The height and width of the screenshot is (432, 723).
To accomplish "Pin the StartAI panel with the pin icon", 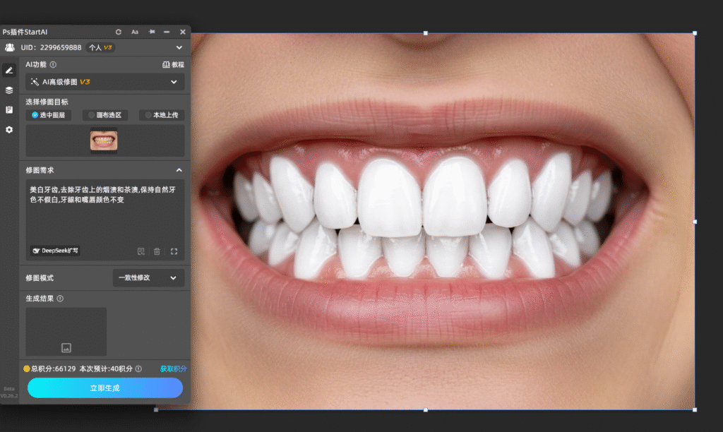I will (x=152, y=32).
